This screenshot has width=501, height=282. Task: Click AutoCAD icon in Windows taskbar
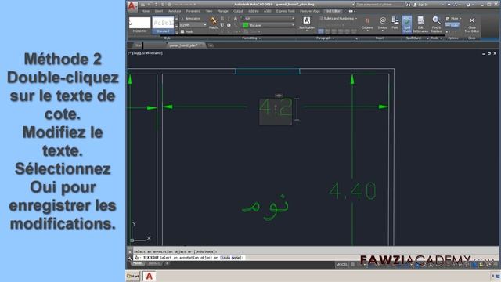tap(150, 276)
